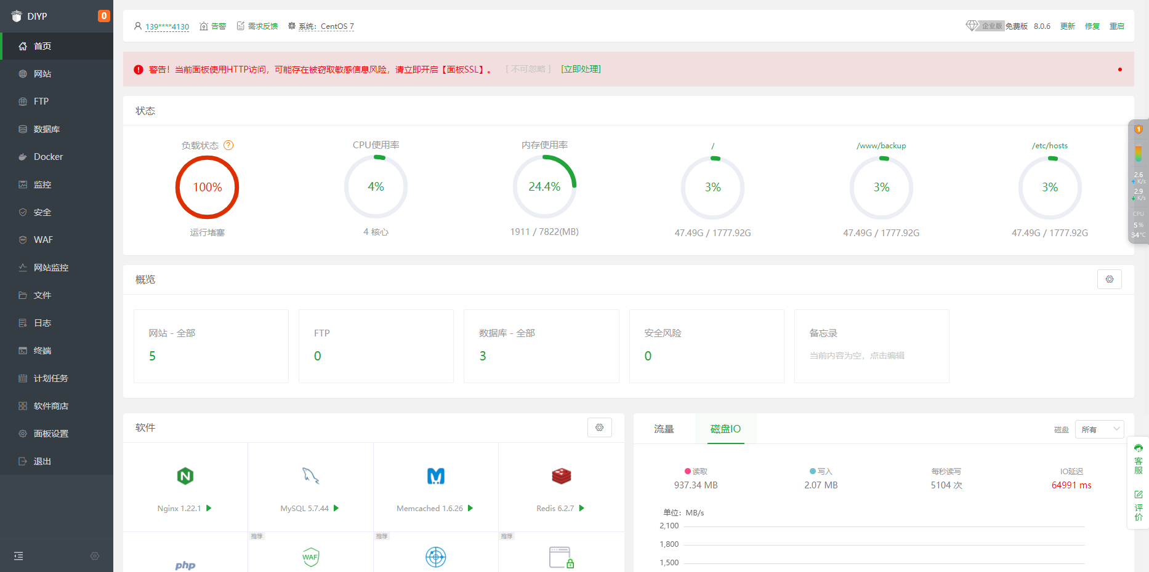This screenshot has width=1149, height=572.
Task: Open sidebar settings gear at bottom
Action: 95,556
